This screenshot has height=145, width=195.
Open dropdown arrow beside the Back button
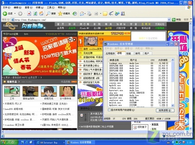coord(15,14)
